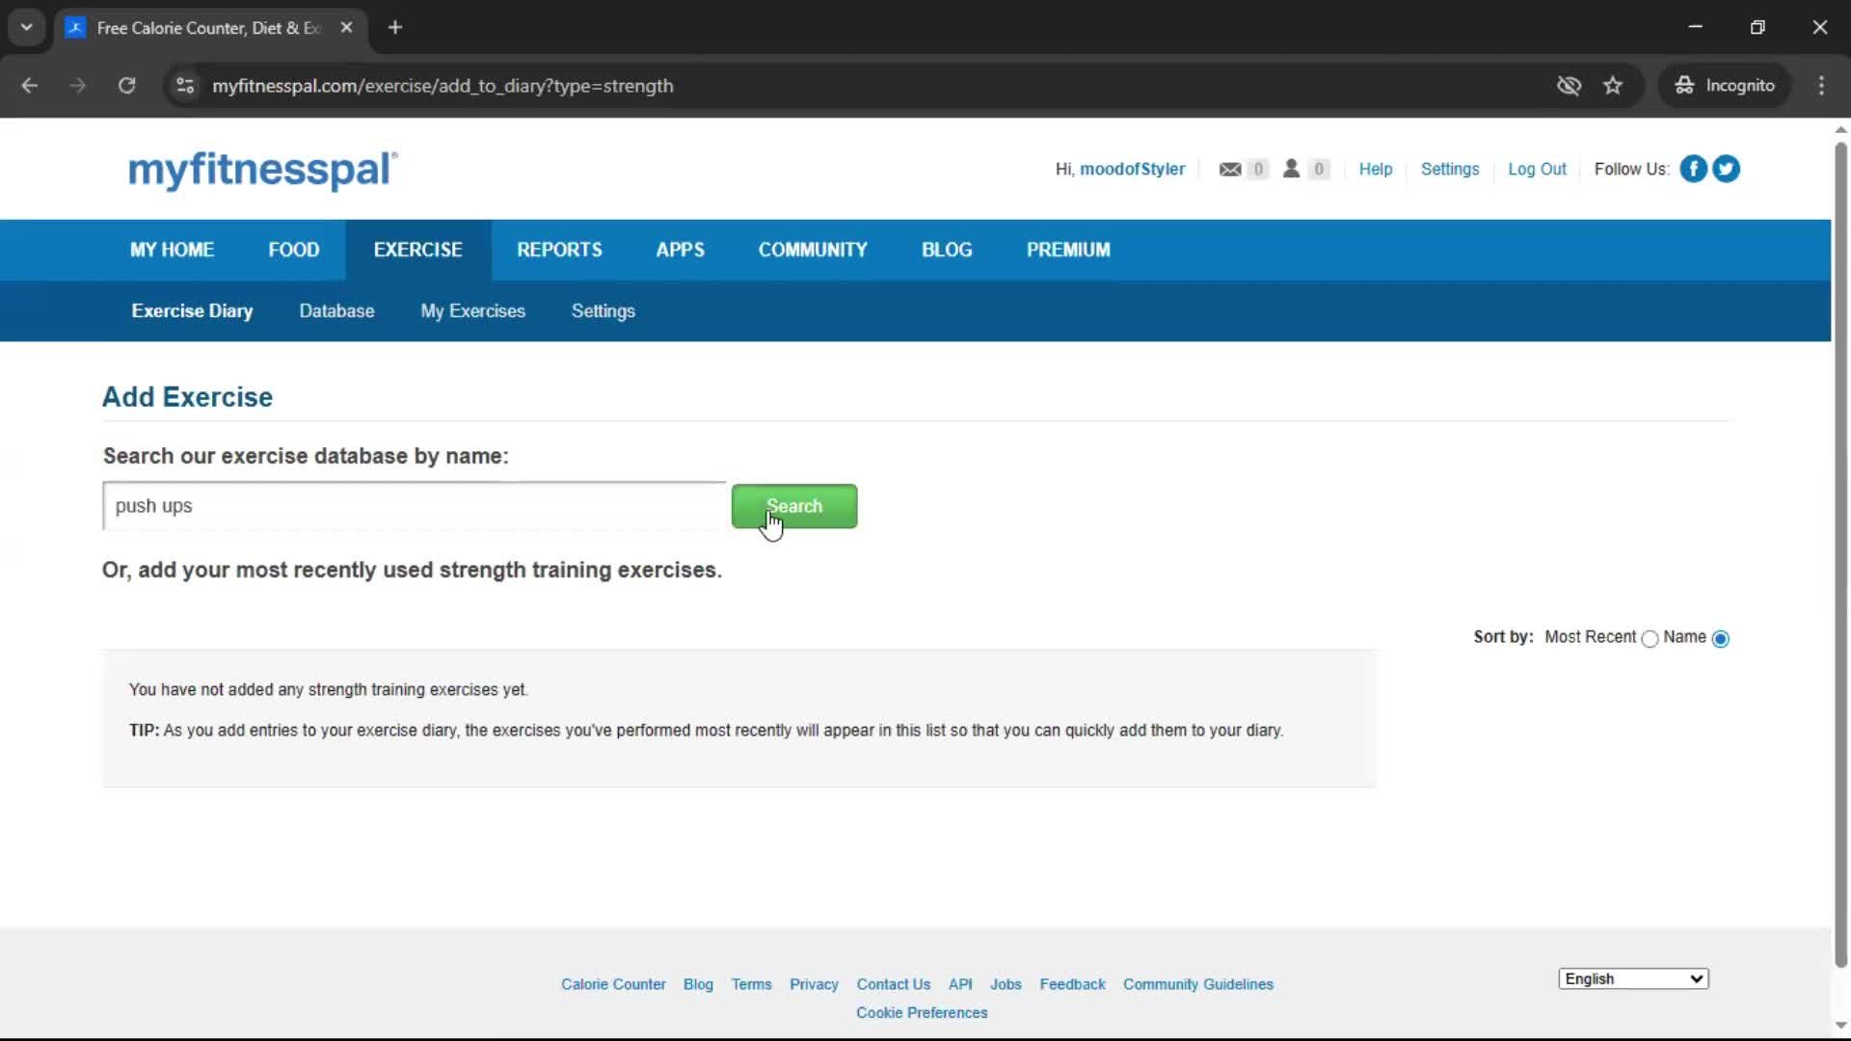Click the third-party cookies blocked eye icon
Viewport: 1851px width, 1041px height.
[x=1569, y=86]
